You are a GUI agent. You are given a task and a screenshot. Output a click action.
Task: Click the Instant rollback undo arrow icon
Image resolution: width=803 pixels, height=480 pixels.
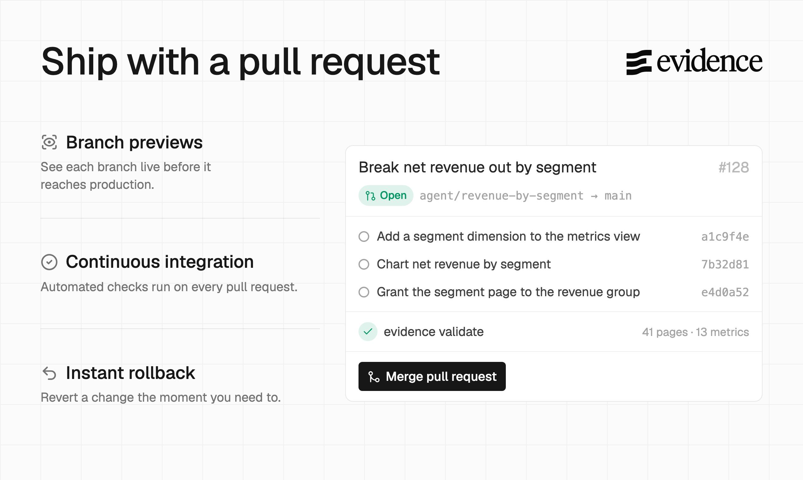50,373
